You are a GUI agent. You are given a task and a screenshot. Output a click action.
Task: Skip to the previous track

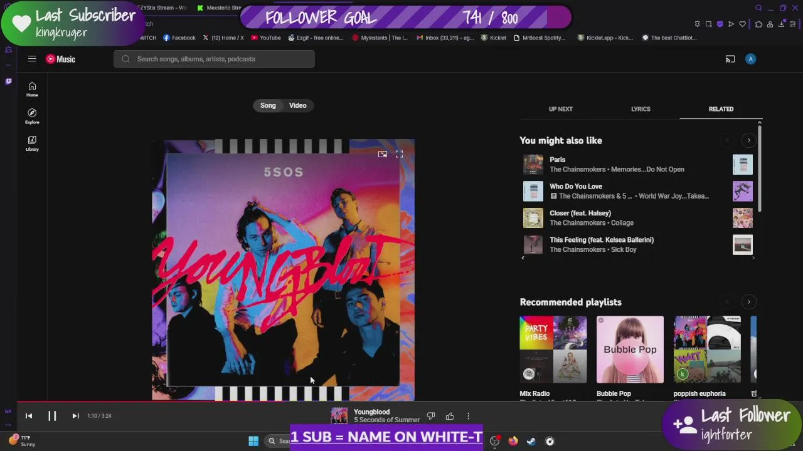point(29,416)
